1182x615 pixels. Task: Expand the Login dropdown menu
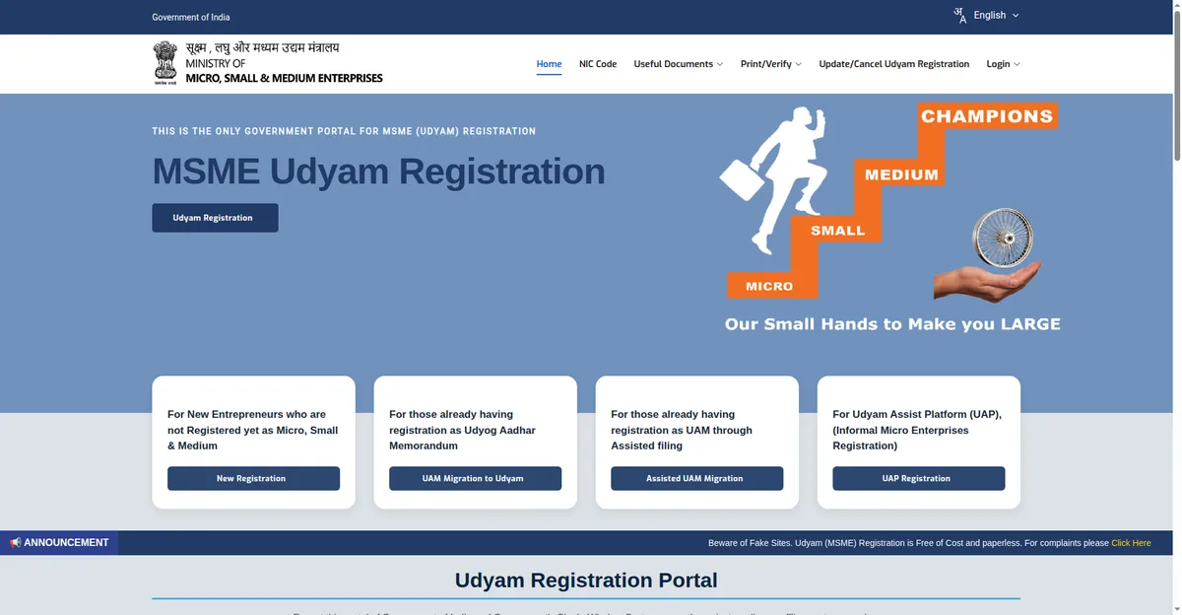pos(1004,64)
